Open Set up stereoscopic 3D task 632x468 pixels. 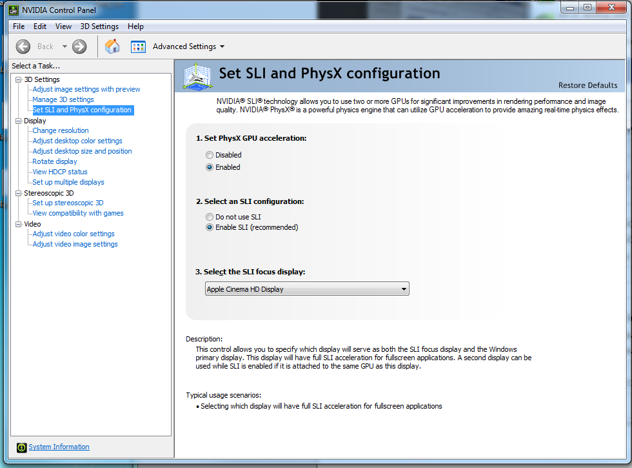point(68,203)
